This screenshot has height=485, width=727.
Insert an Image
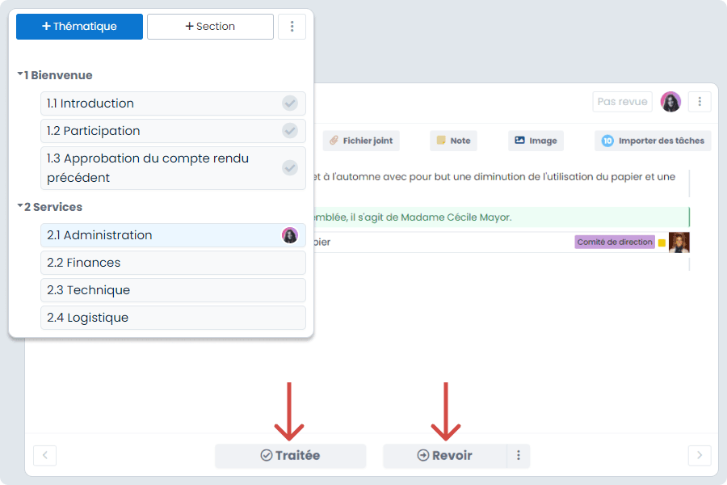(x=536, y=141)
